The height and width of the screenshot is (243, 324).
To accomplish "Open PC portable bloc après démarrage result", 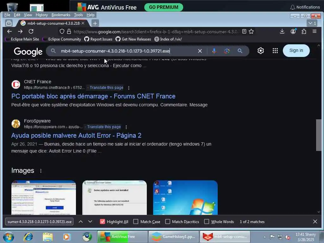I will pyautogui.click(x=93, y=96).
